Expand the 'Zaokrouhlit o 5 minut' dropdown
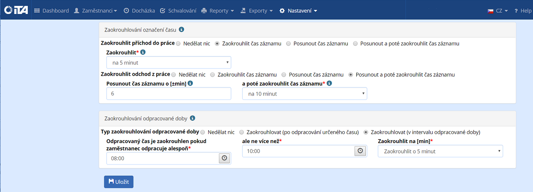This screenshot has height=192, width=533. 440,151
